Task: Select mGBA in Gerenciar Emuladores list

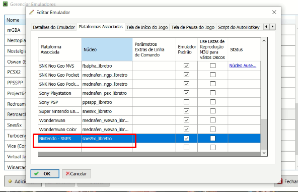Action: pos(15,30)
